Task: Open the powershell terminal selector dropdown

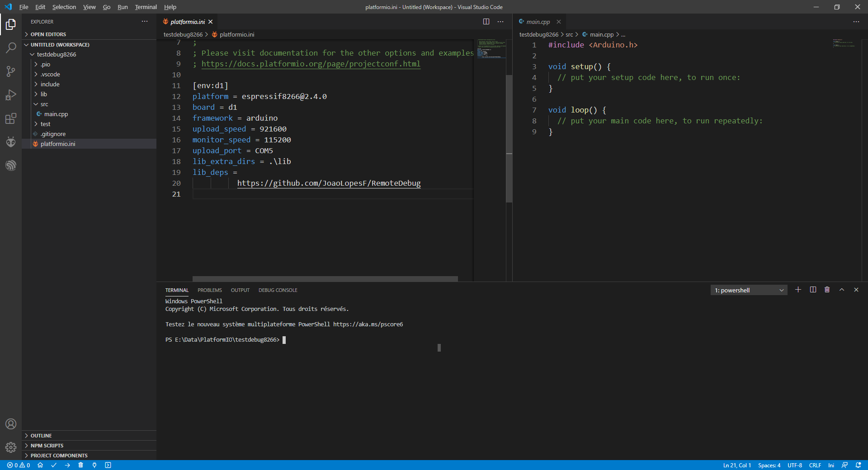Action: point(749,290)
